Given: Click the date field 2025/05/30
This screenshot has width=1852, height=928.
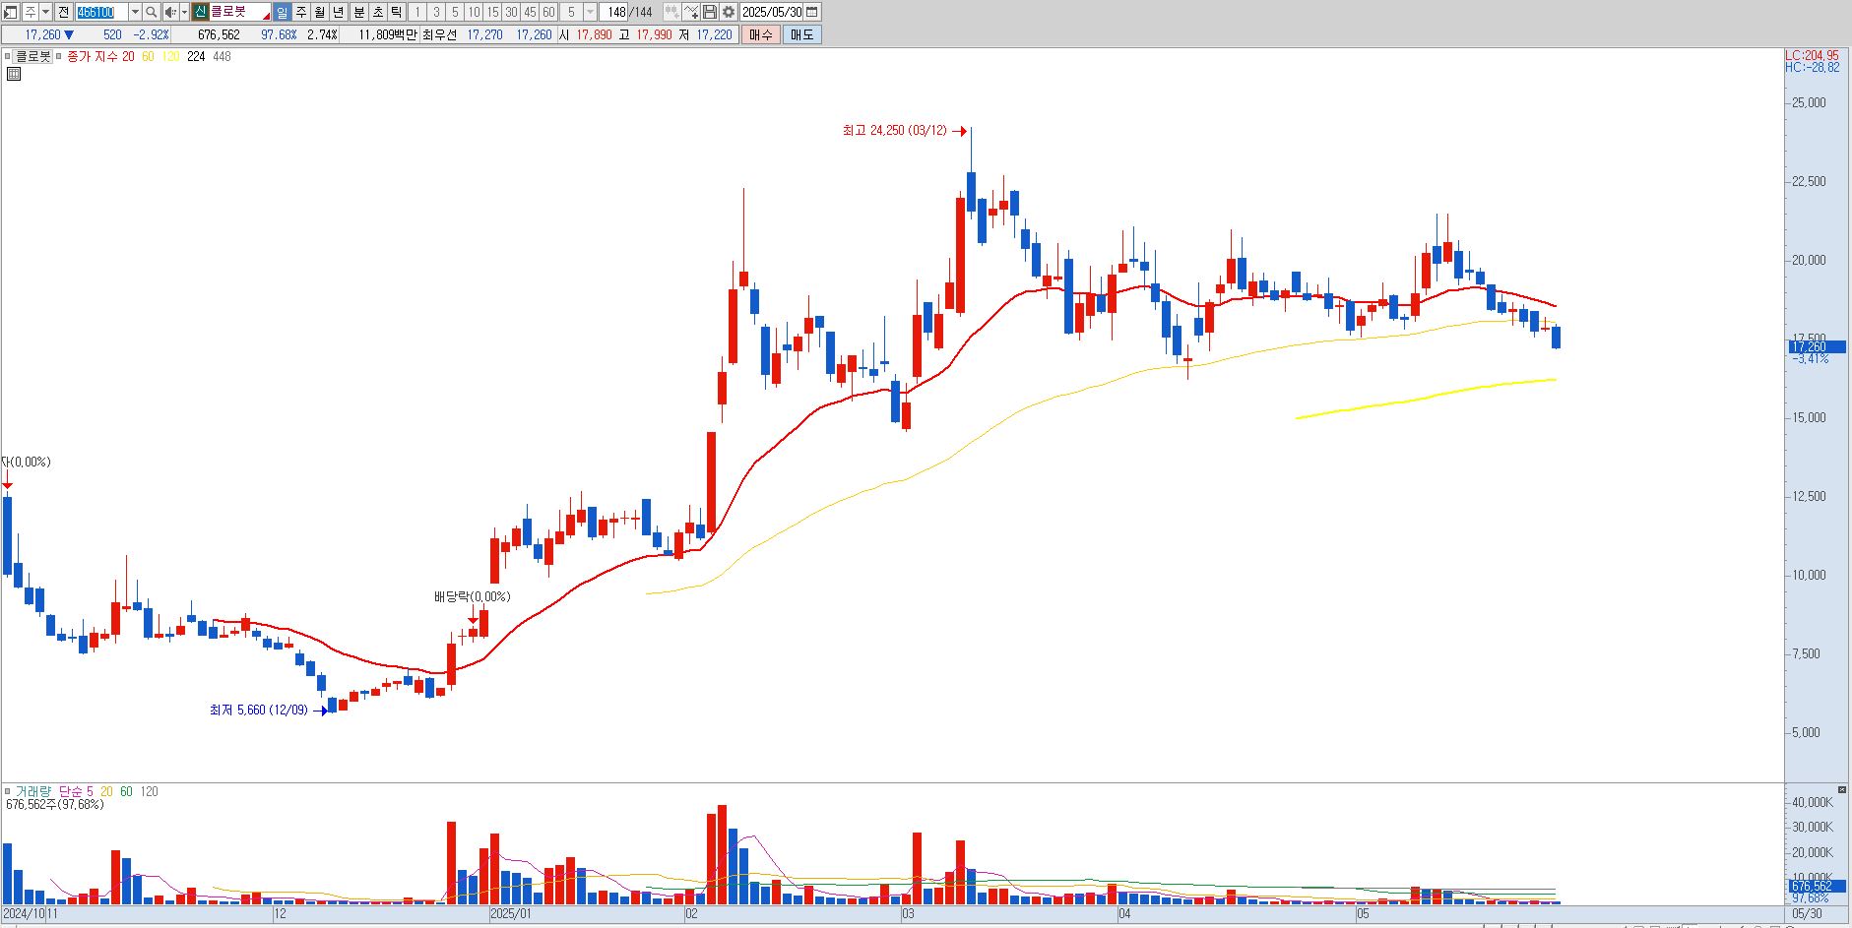Looking at the screenshot, I should 771,12.
